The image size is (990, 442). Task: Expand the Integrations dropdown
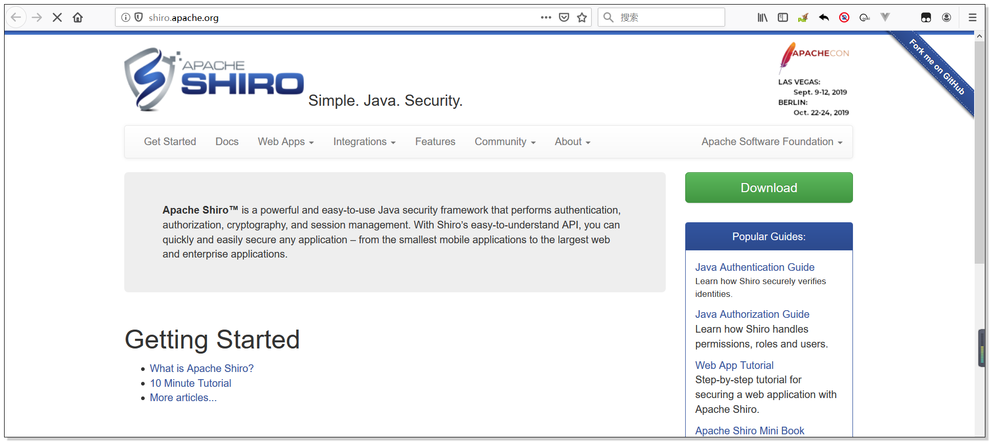365,142
